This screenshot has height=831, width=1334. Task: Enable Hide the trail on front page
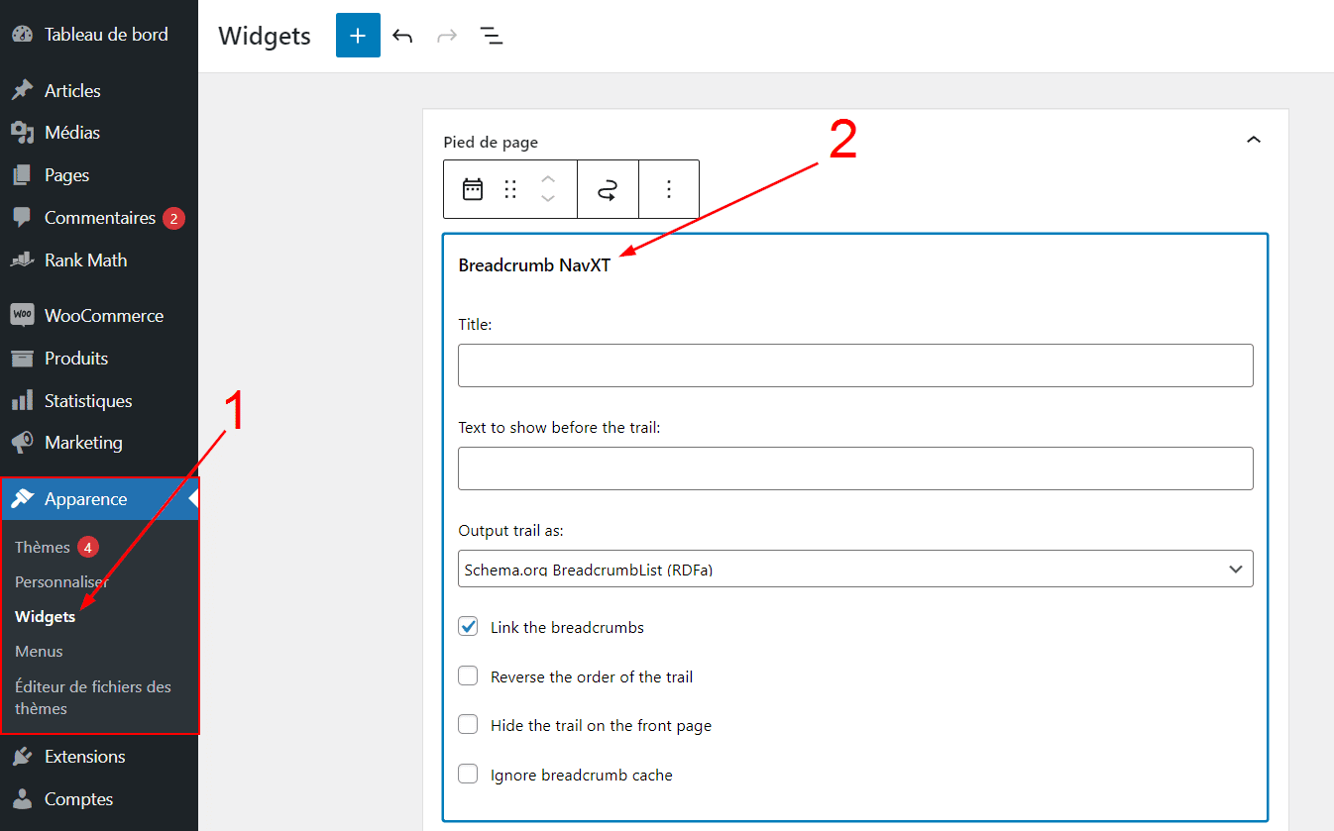468,725
